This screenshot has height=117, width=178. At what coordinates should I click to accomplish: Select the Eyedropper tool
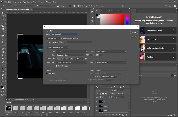(x=3, y=33)
